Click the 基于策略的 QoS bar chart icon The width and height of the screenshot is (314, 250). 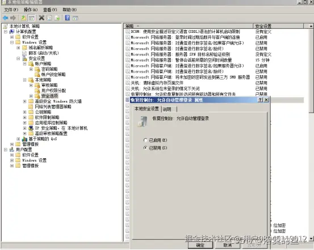tap(24, 139)
